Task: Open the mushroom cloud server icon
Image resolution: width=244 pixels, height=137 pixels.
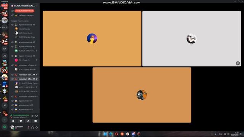Action: click(5, 91)
